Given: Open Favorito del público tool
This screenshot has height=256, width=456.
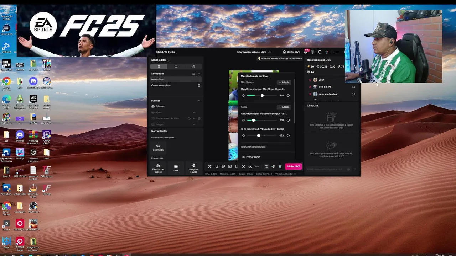Looking at the screenshot, I should (158, 168).
